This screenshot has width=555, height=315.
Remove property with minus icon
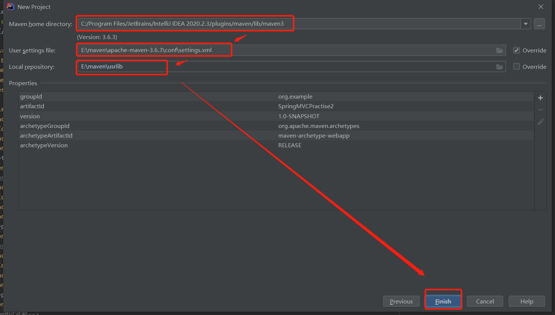pyautogui.click(x=540, y=110)
